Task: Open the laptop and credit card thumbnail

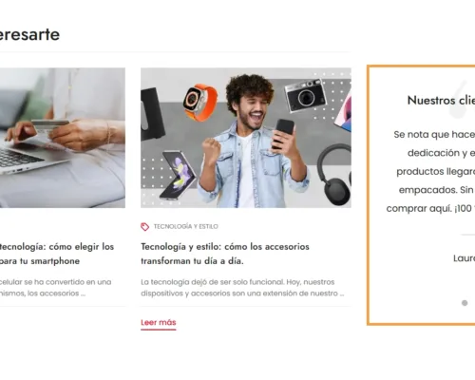Action: coord(63,138)
